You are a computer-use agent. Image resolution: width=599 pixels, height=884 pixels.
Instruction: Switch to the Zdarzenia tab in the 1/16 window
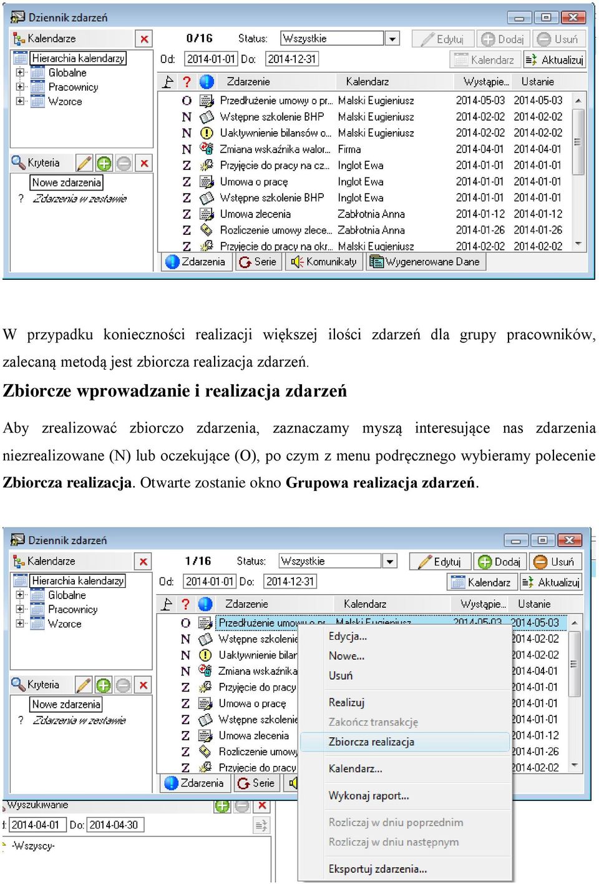click(x=195, y=783)
